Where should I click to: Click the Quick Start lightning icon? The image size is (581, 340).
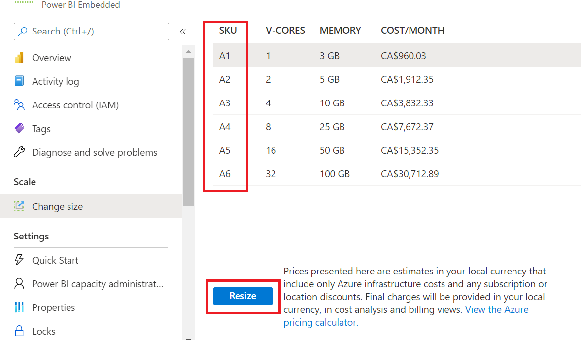[19, 260]
